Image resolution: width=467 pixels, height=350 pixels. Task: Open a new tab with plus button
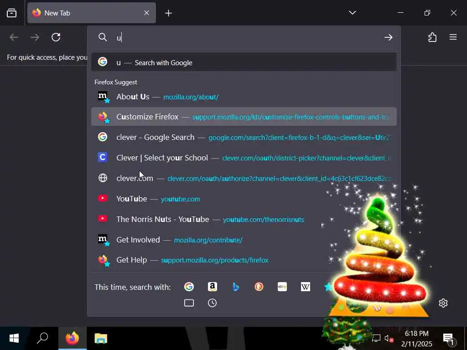(169, 13)
